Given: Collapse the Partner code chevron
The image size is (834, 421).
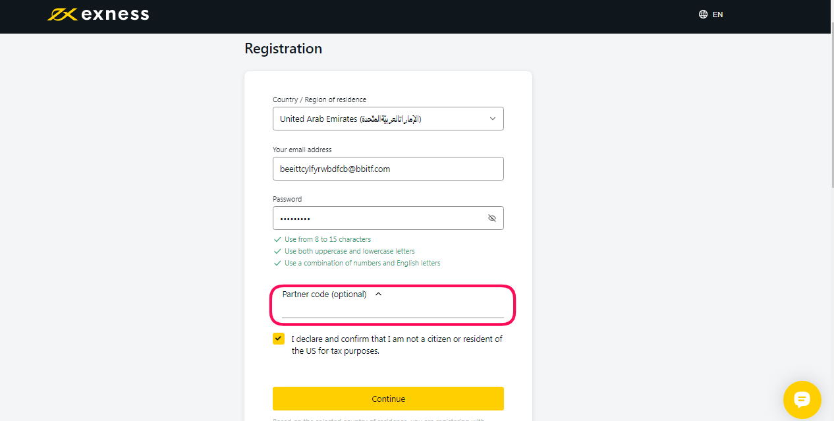Looking at the screenshot, I should (378, 295).
